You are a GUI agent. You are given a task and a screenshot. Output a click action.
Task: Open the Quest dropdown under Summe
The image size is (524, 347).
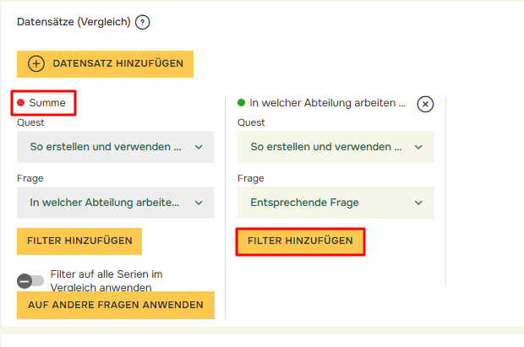coord(115,147)
